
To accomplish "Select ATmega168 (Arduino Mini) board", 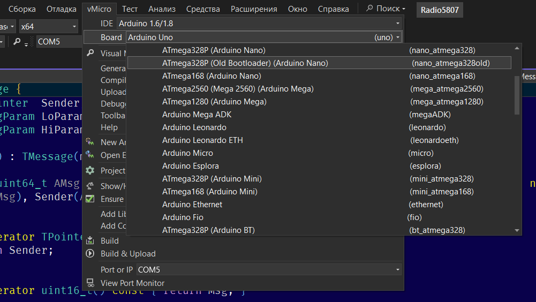I will tap(319, 192).
